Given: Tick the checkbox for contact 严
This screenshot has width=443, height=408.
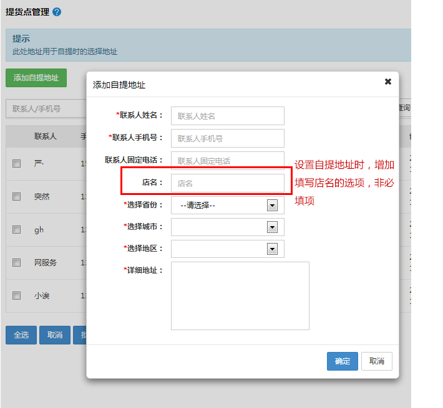Looking at the screenshot, I should pyautogui.click(x=17, y=164).
